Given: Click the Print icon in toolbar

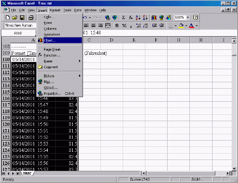Looking at the screenshot, I should [31, 18].
